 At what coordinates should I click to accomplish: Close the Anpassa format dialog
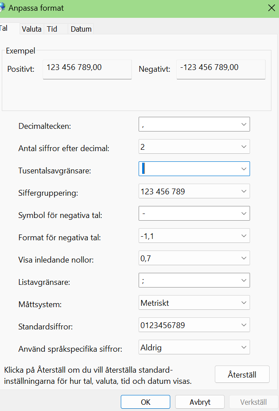coord(271,8)
